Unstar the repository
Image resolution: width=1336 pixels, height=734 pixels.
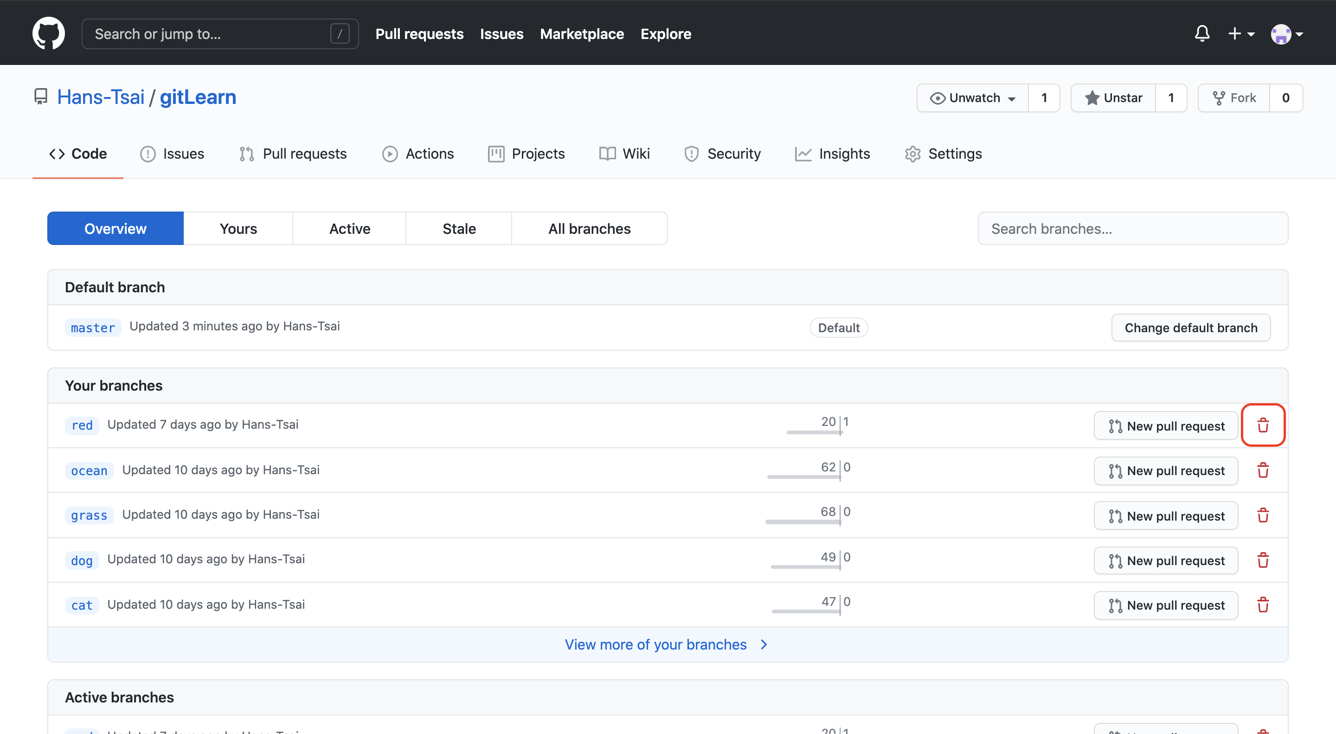[x=1113, y=97]
